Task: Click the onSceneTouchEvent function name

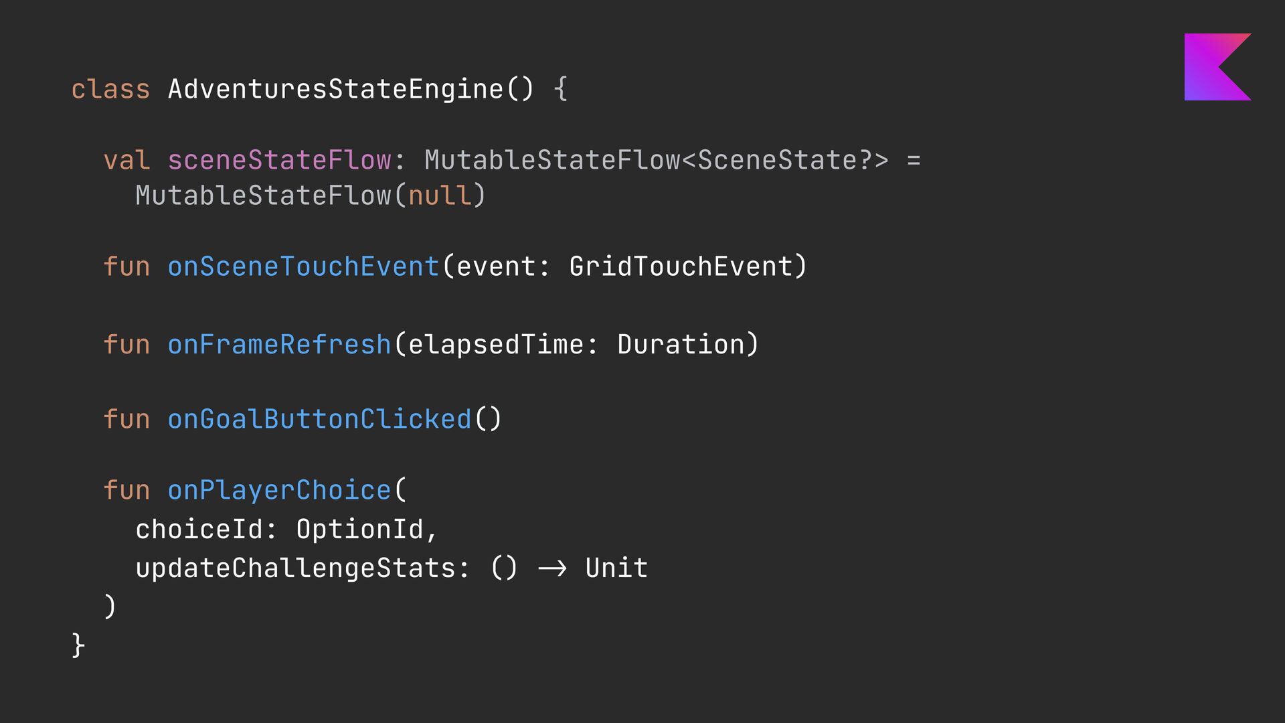Action: point(303,266)
